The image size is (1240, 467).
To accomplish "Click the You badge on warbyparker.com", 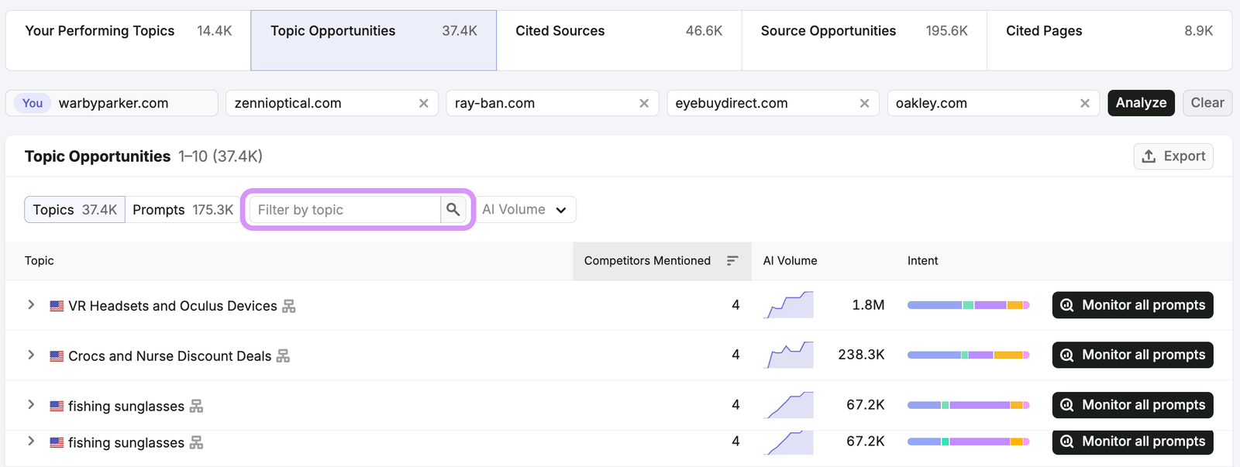I will pos(33,103).
